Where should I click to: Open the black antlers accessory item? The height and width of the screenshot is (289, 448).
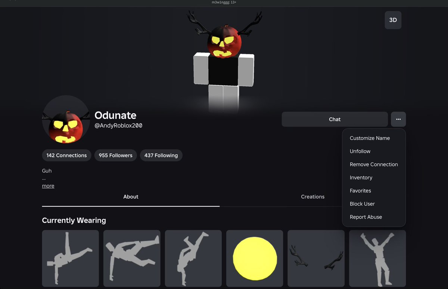(316, 258)
